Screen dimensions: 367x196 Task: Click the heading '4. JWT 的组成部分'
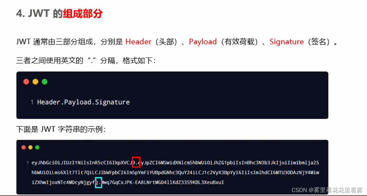click(x=59, y=14)
